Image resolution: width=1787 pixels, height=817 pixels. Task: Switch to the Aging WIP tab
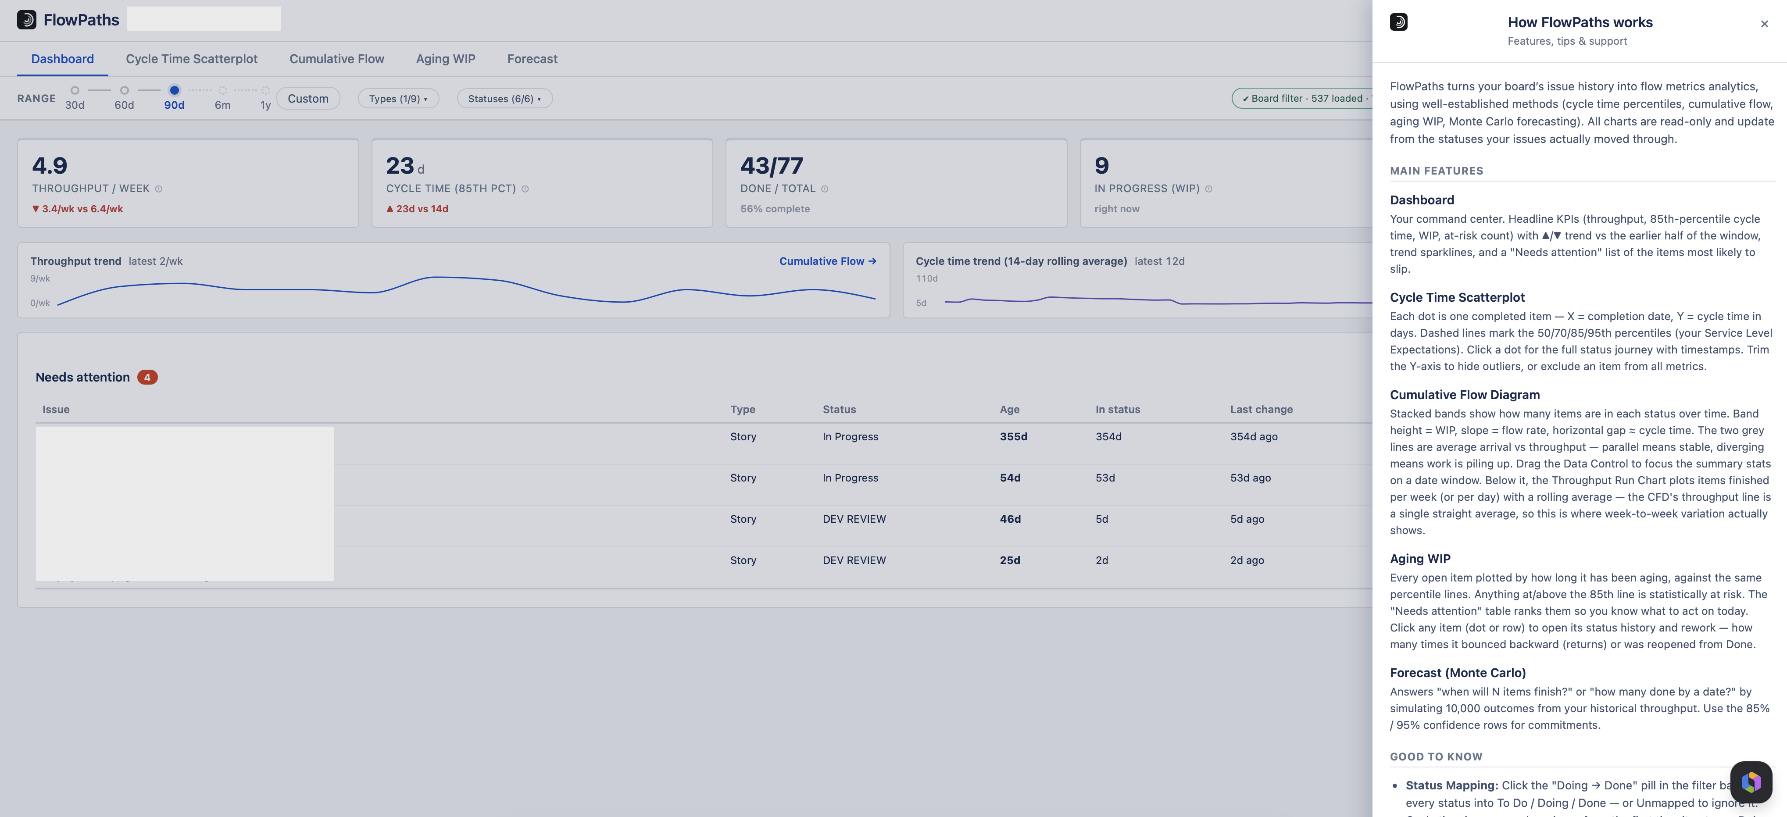[x=445, y=59]
